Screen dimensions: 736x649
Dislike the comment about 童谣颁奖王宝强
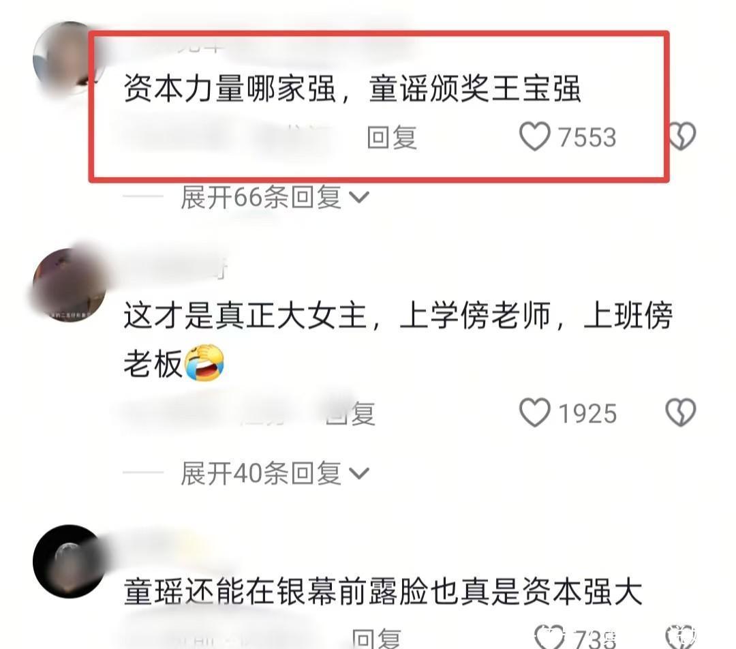(x=681, y=136)
